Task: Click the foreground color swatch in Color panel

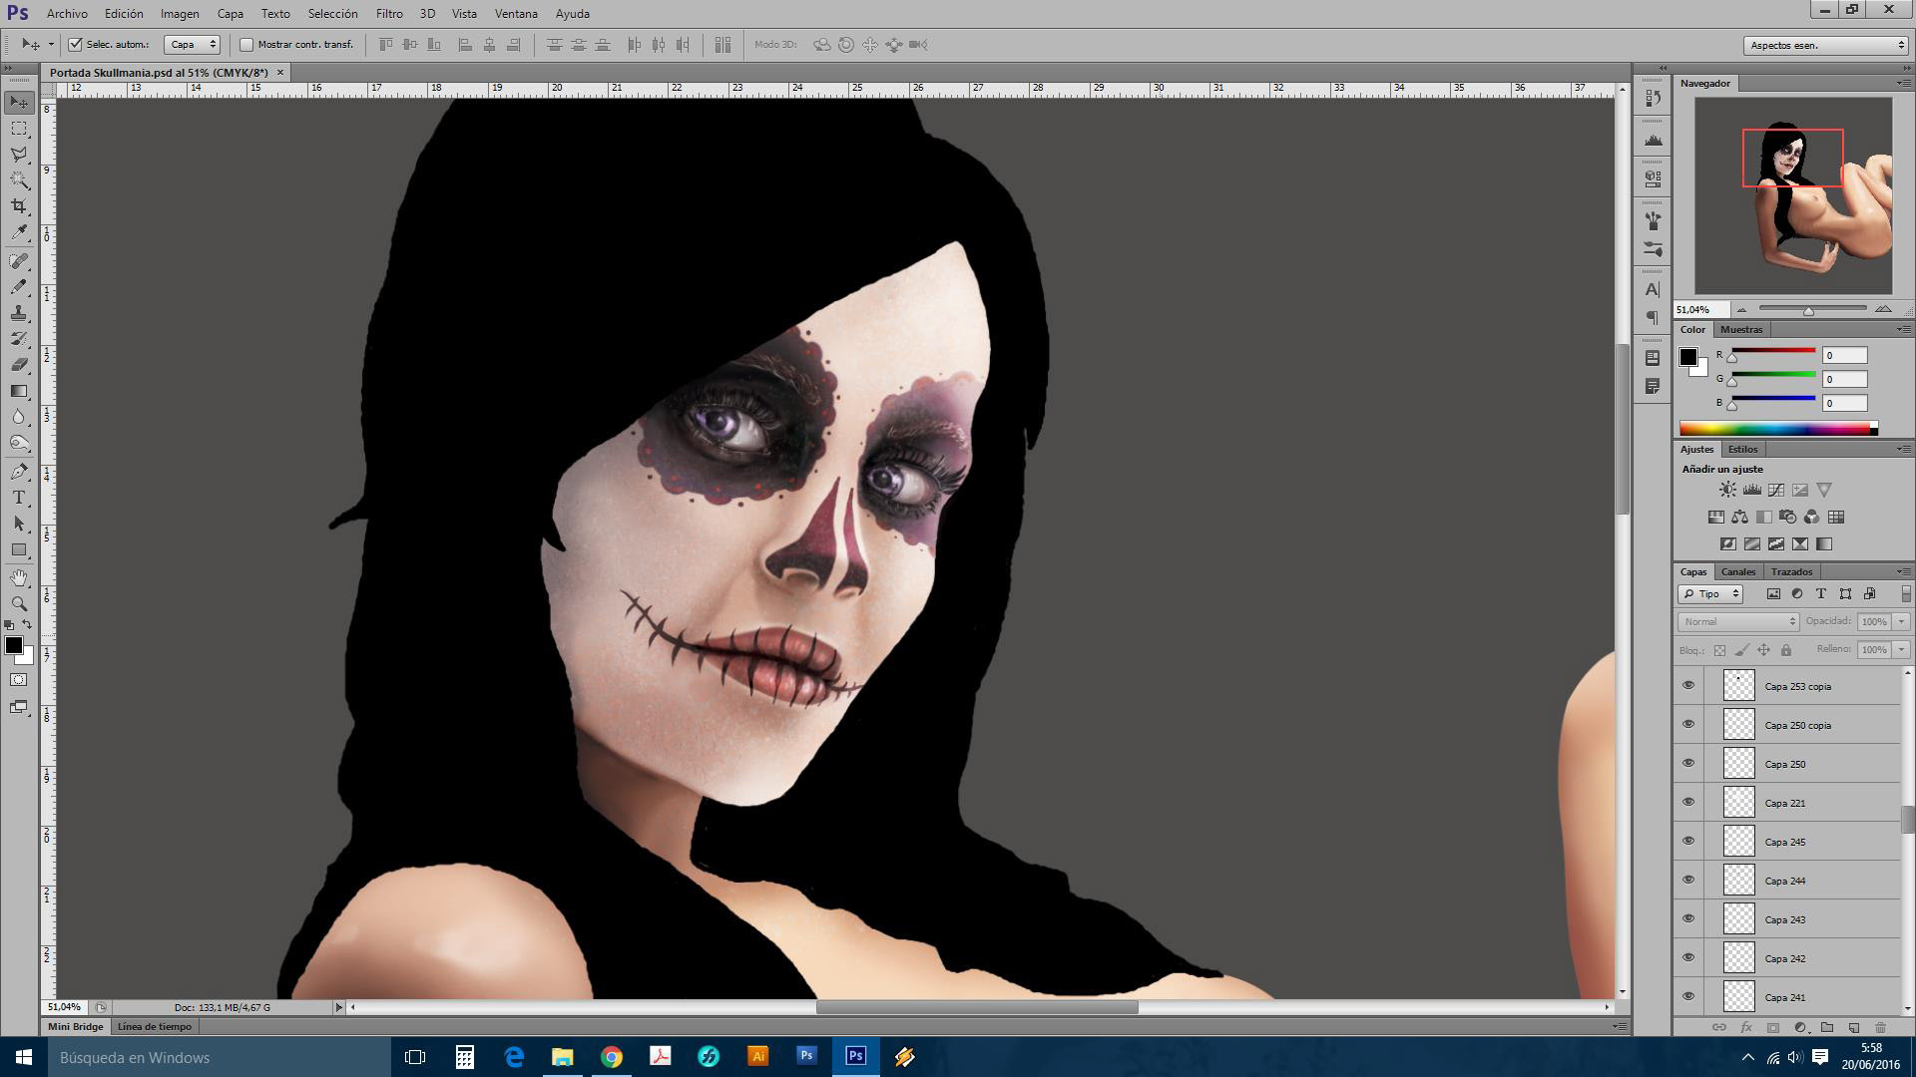Action: pyautogui.click(x=1687, y=357)
